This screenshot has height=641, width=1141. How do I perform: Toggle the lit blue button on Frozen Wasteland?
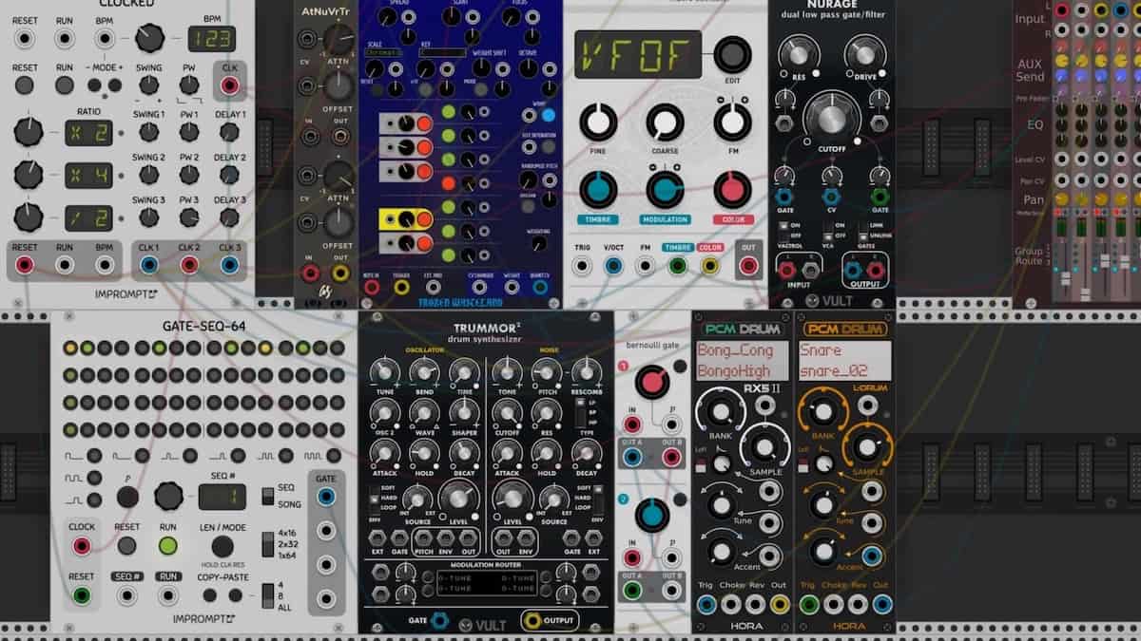pos(548,115)
